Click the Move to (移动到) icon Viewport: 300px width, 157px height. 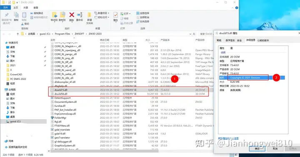54,15
